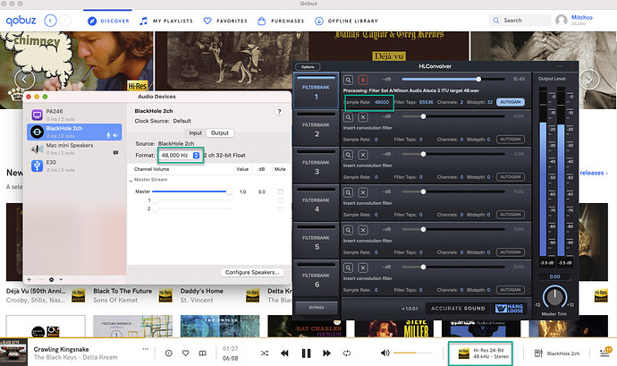Select Filterbank 2

click(x=316, y=129)
